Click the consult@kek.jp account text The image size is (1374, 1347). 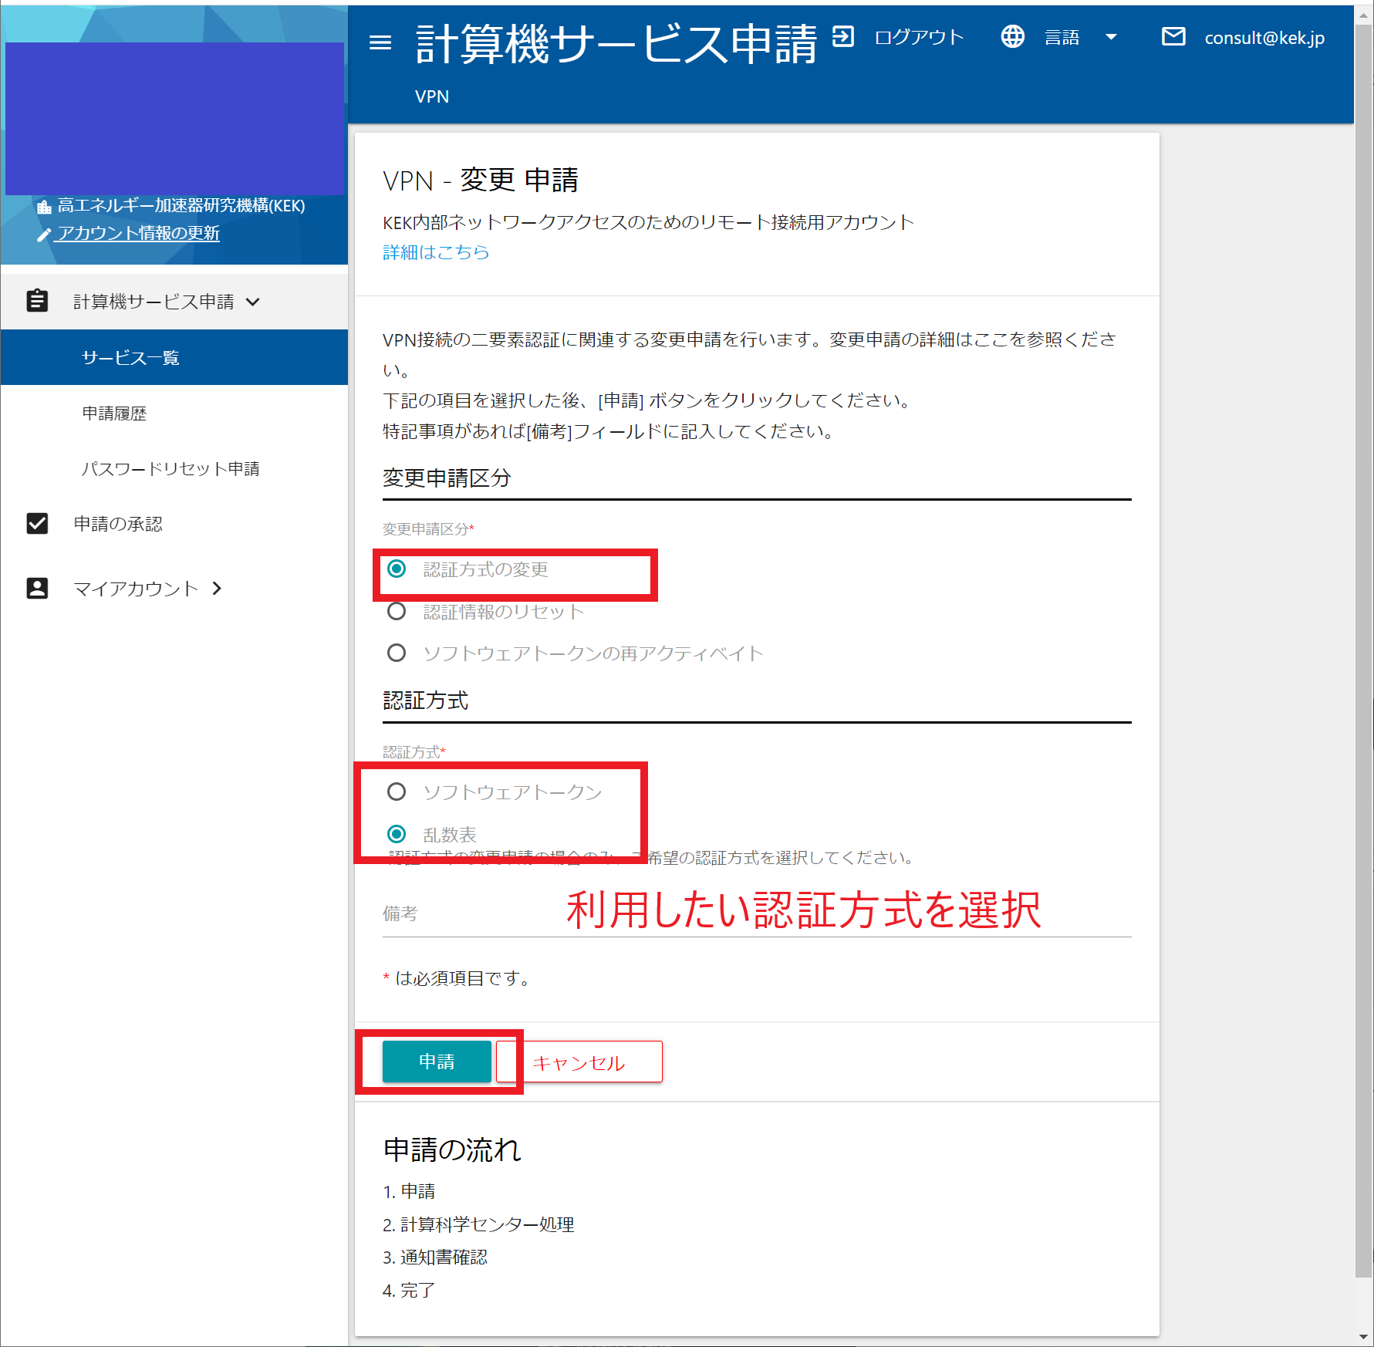point(1264,38)
